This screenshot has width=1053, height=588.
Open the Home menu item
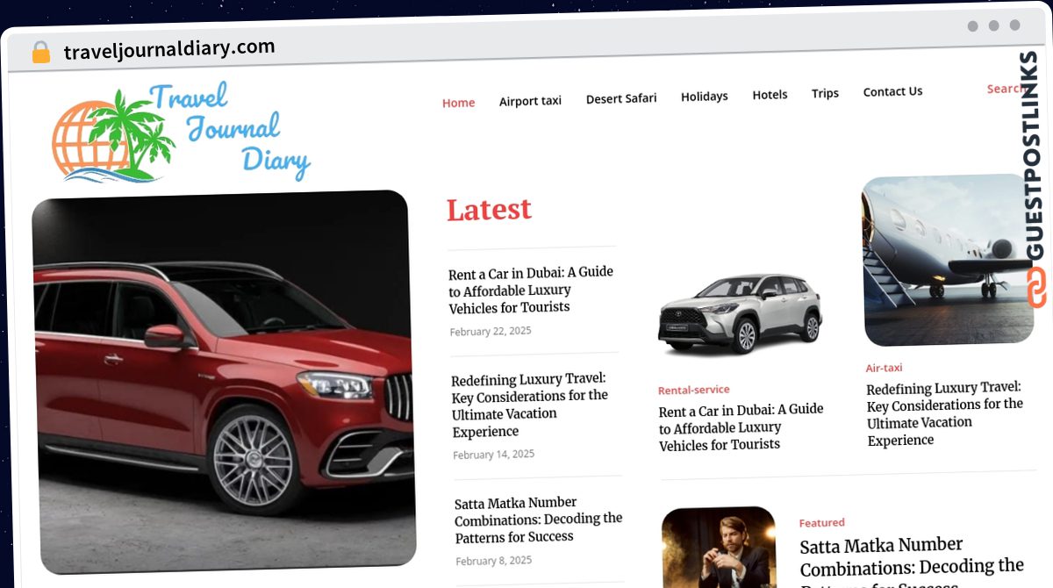tap(458, 103)
